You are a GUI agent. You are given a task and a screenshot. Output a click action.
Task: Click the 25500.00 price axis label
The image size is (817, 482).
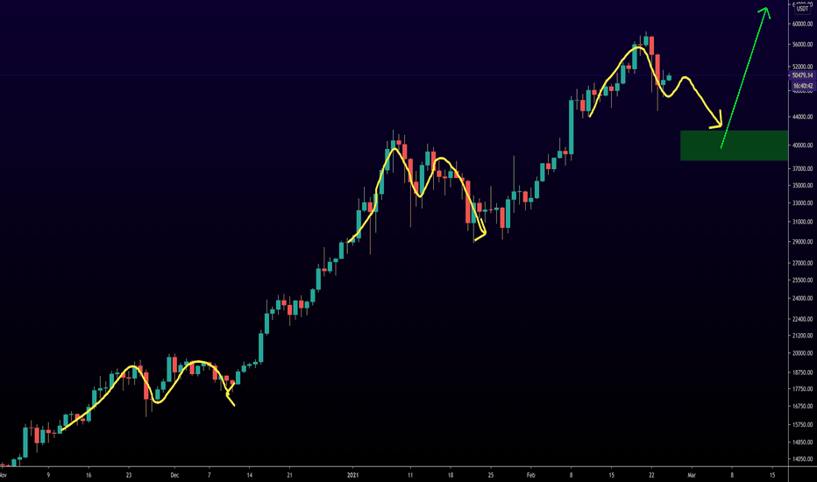tap(803, 280)
